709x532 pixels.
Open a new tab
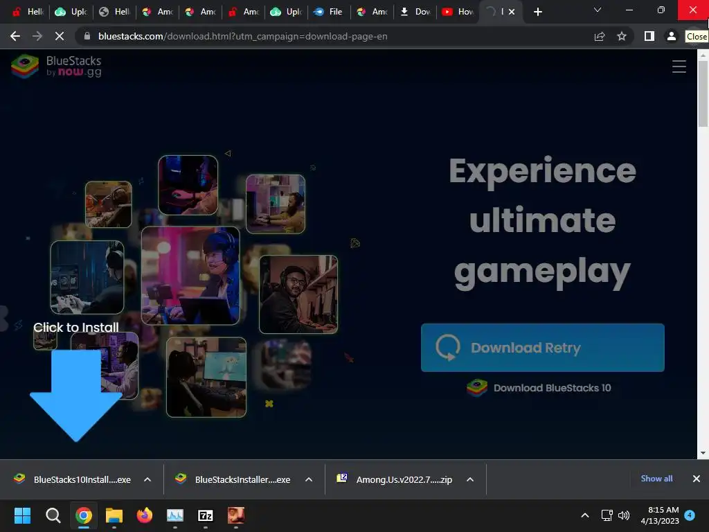coord(537,12)
